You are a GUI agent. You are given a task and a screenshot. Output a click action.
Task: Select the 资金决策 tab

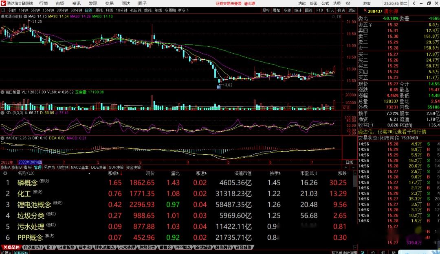pos(133,167)
